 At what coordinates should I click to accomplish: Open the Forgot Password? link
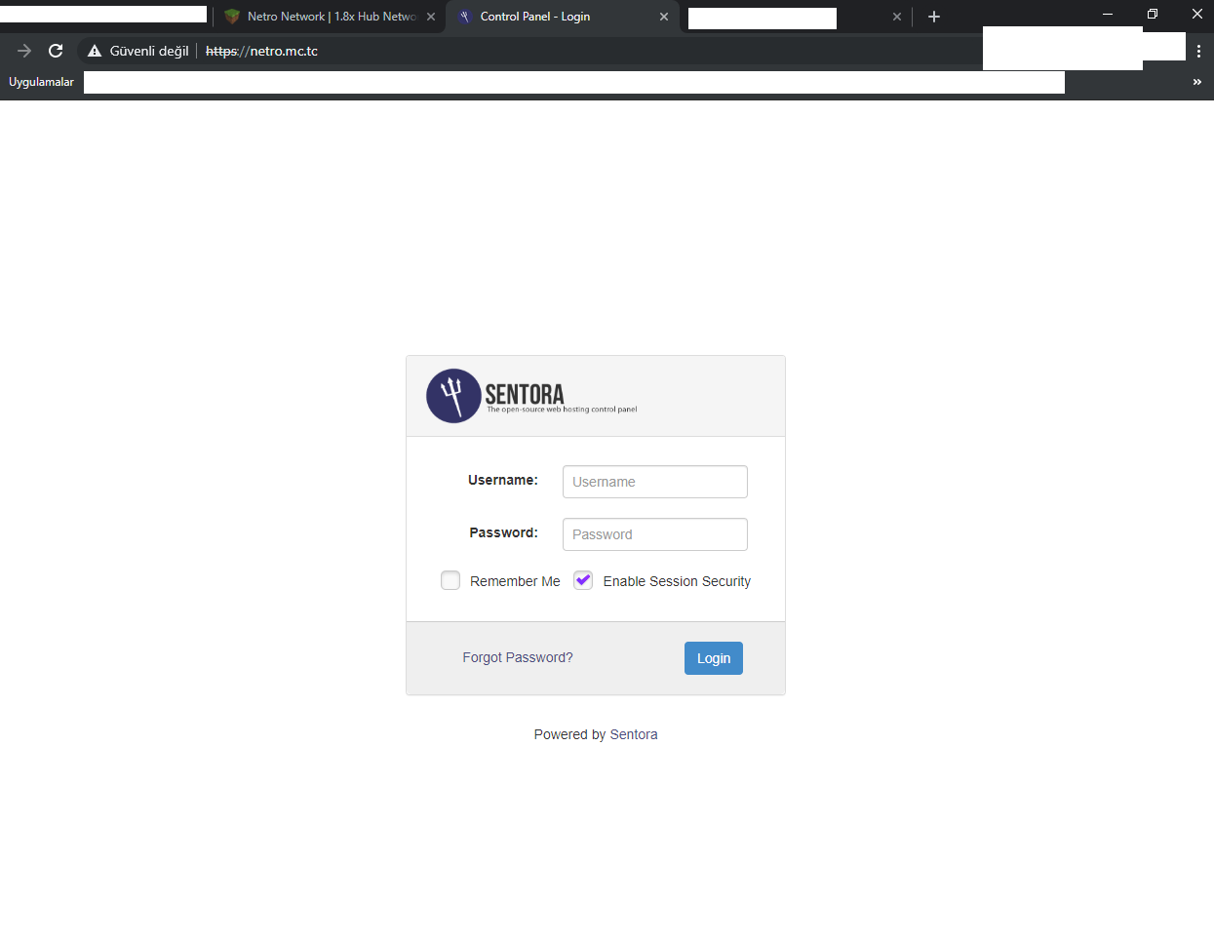click(518, 657)
